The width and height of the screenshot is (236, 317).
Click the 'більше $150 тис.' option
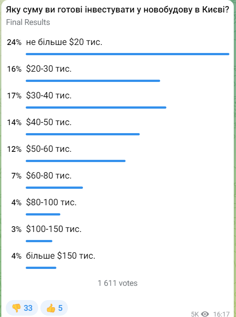click(x=118, y=260)
